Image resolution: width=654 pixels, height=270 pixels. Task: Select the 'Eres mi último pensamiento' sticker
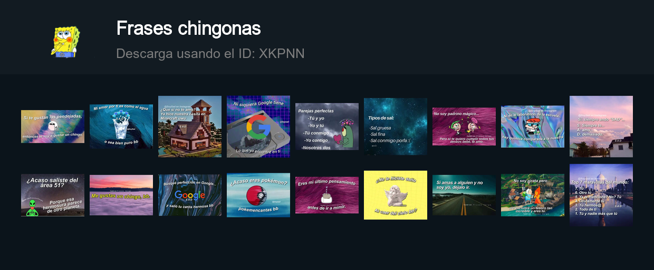327,195
